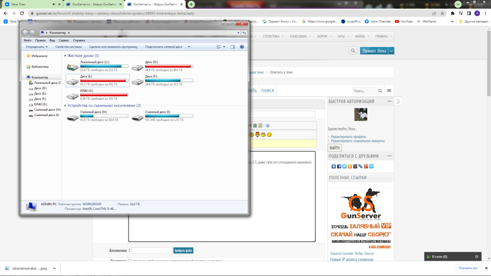
Task: Collapse Устройства со съемными носителями group
Action: click(x=65, y=105)
